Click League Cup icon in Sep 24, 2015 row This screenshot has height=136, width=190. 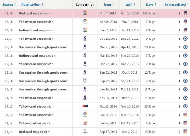(x=85, y=81)
